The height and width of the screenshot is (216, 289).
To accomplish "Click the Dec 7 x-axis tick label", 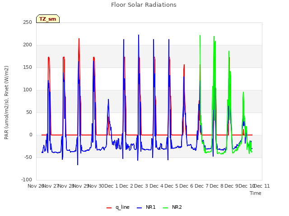I will click(202, 186).
